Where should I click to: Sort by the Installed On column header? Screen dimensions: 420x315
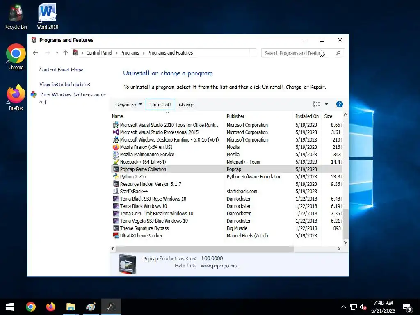pos(307,116)
